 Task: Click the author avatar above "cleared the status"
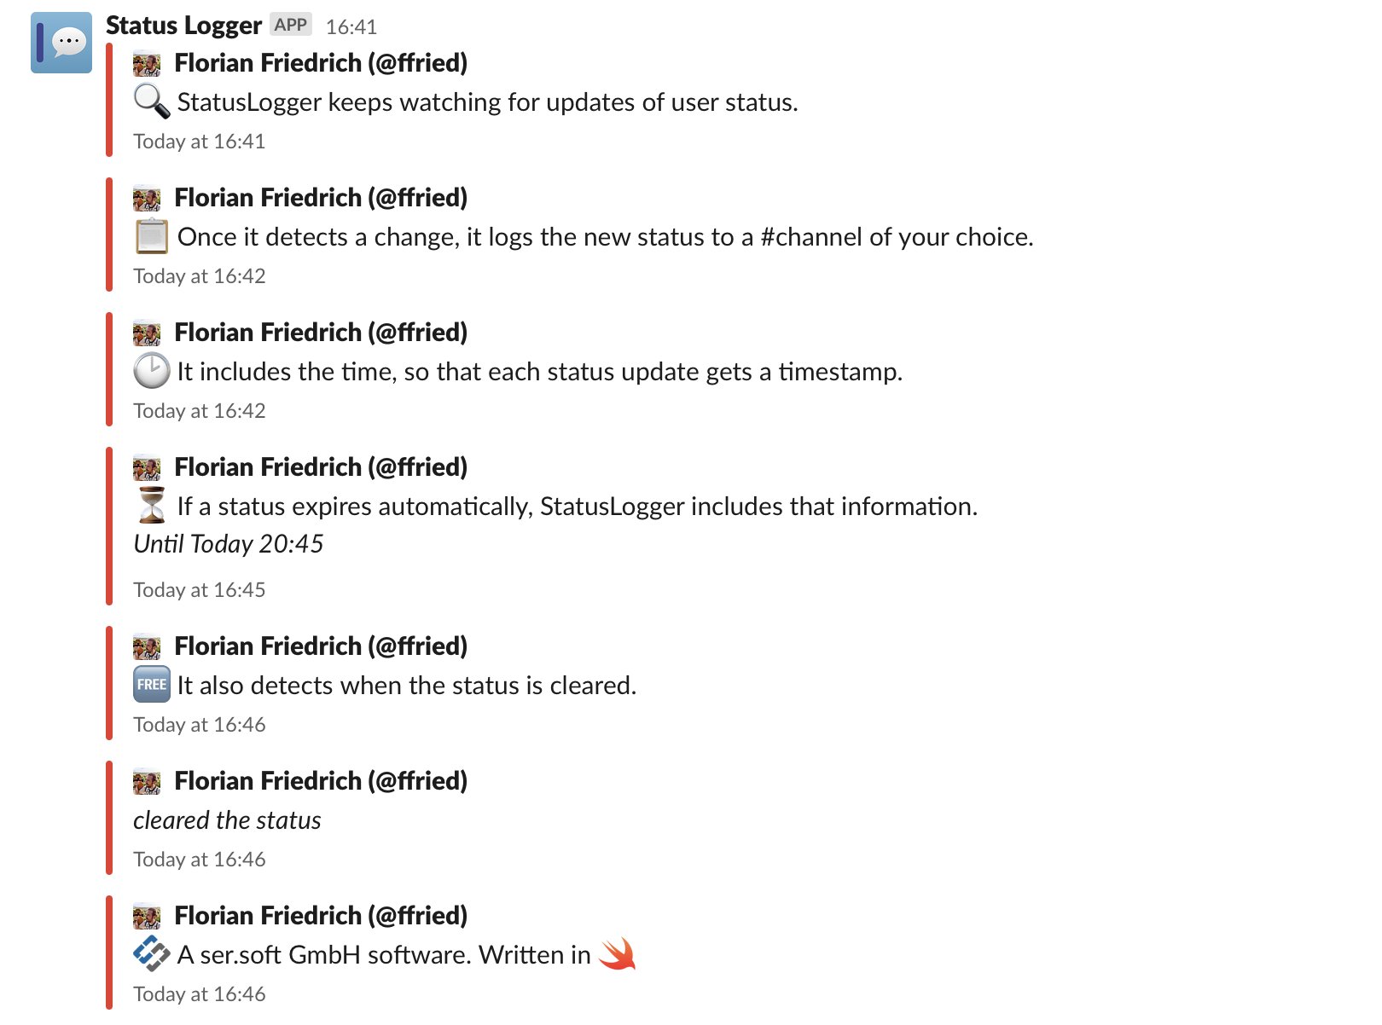click(147, 782)
